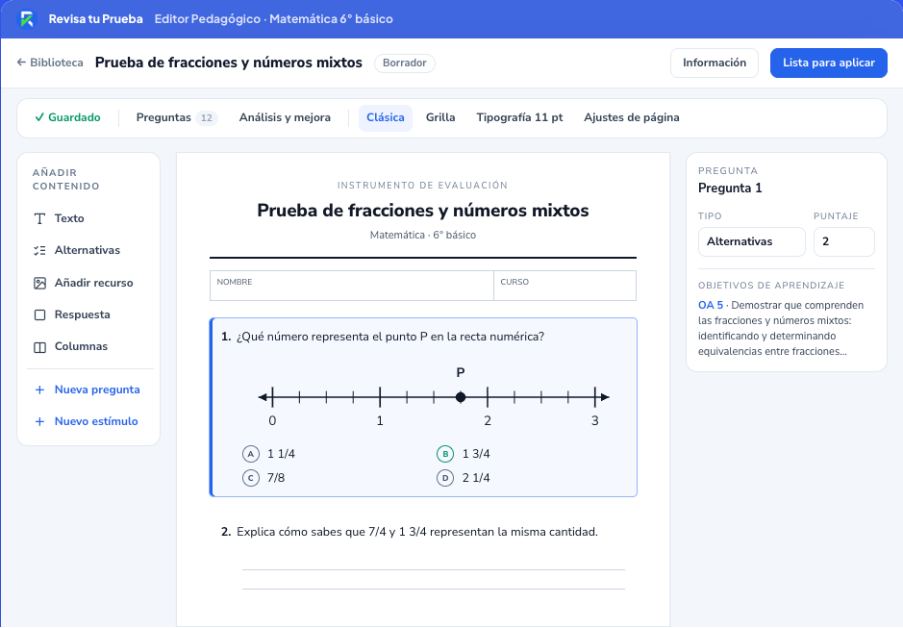Click the CURSO field box
Image resolution: width=903 pixels, height=628 pixels.
(564, 286)
